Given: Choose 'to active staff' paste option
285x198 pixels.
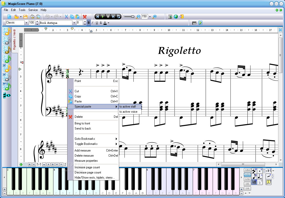Looking at the screenshot, I should click(130, 107).
